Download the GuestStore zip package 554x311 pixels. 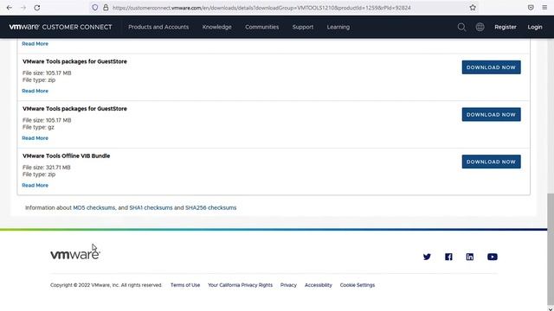491,67
